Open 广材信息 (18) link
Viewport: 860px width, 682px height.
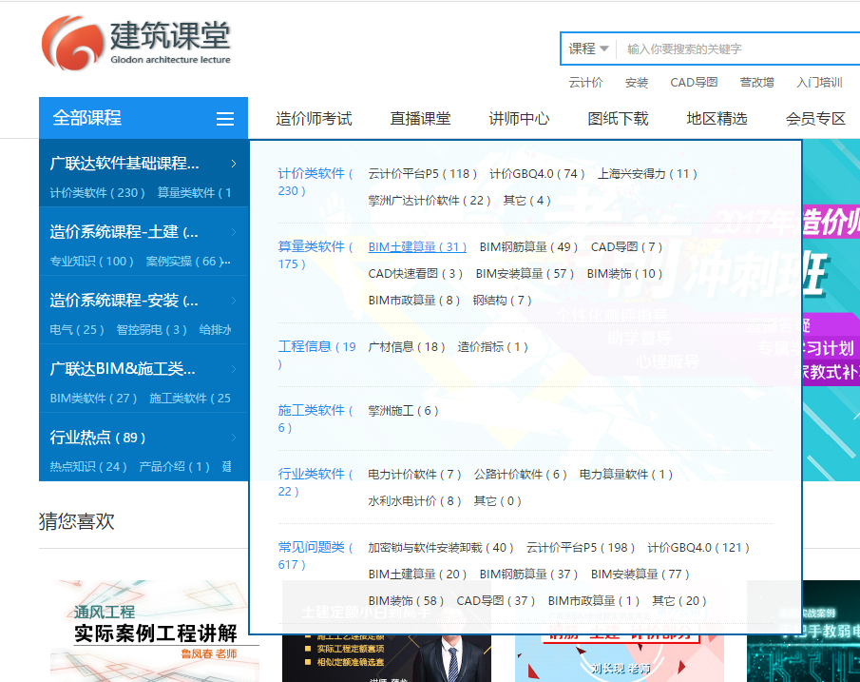[x=407, y=347]
